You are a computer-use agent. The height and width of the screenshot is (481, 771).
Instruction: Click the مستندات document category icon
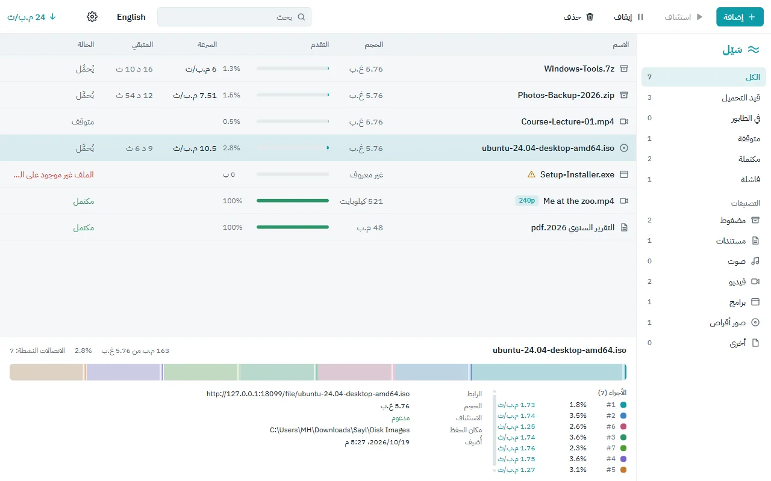tap(755, 240)
